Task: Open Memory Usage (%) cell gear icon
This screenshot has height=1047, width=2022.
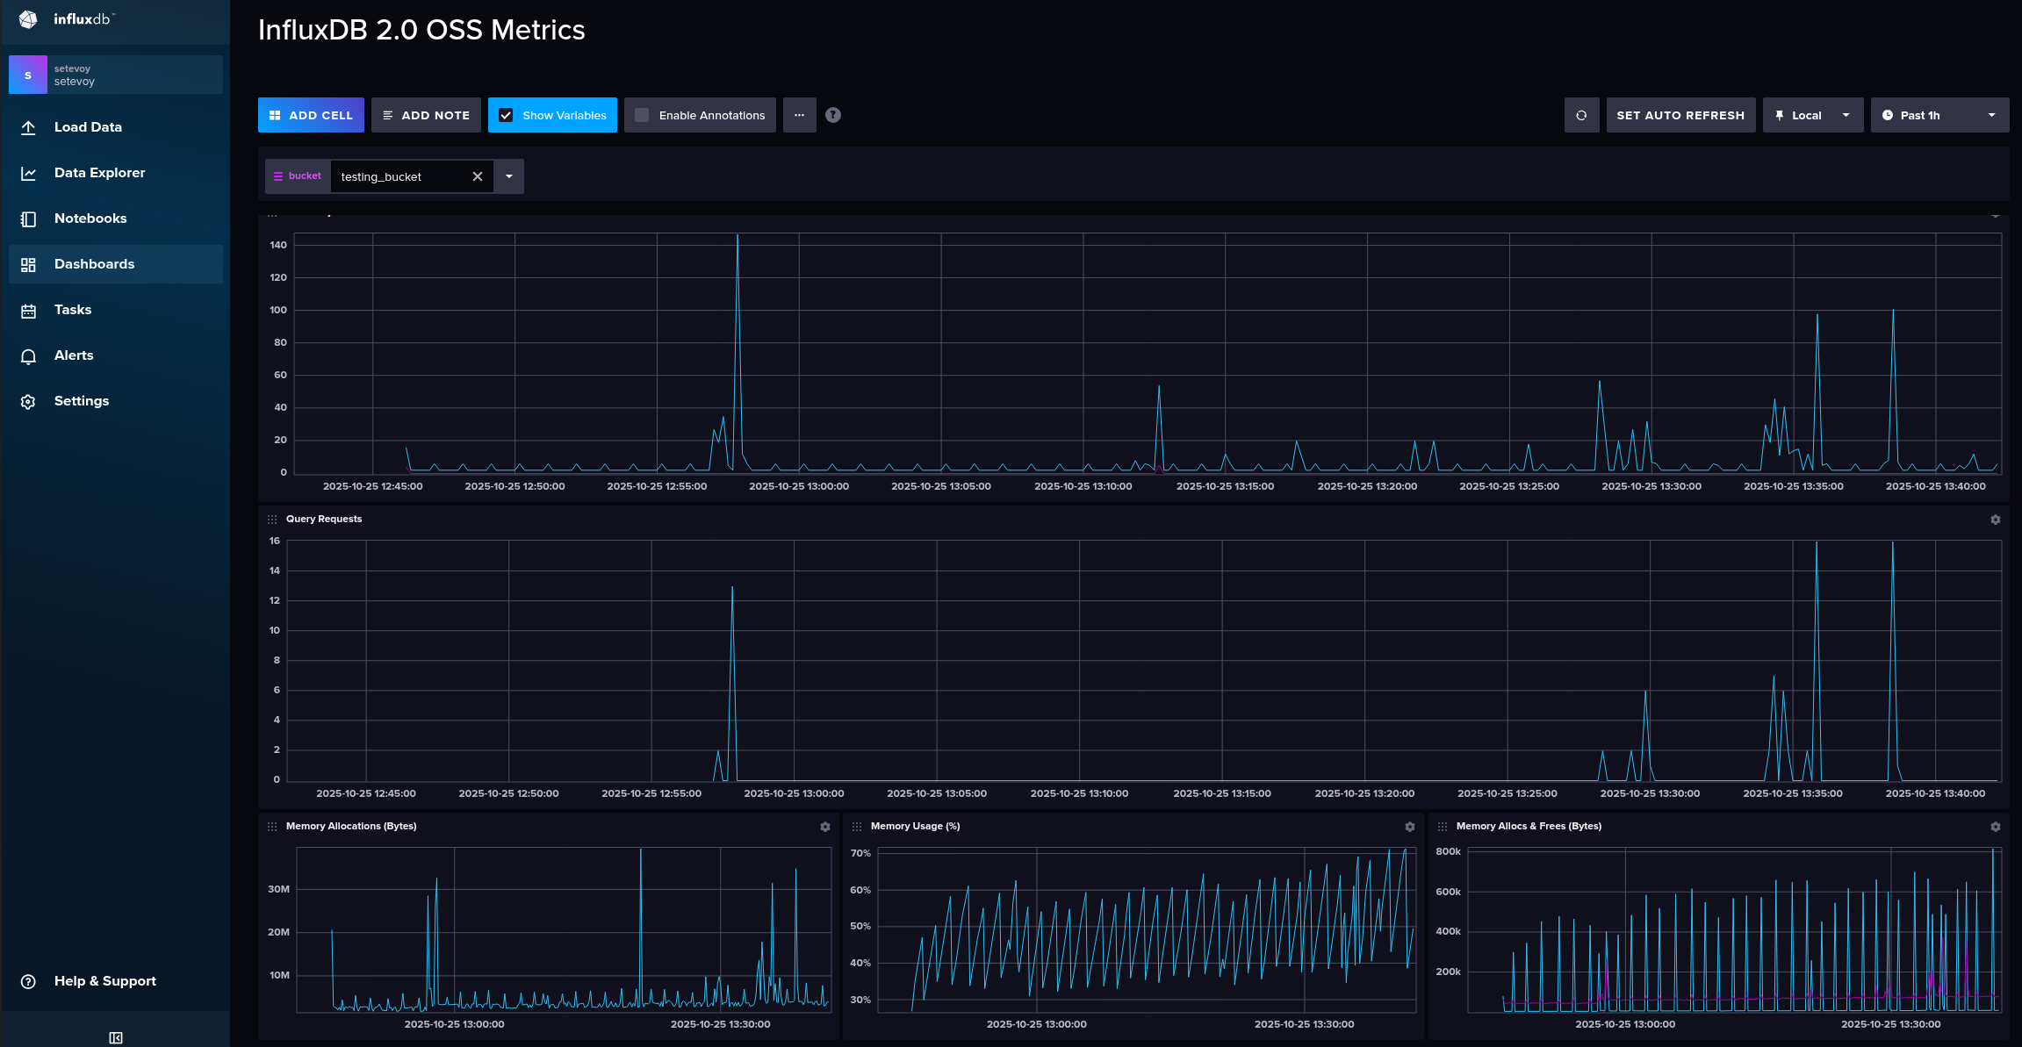Action: 1409,827
